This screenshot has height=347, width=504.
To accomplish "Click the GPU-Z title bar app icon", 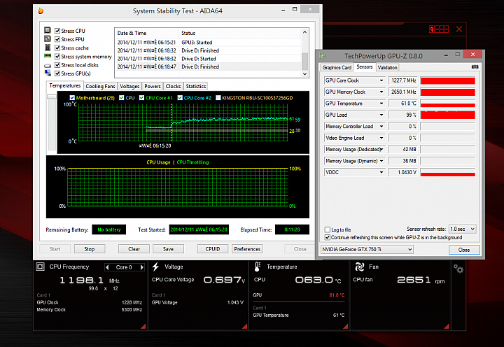I will (x=323, y=56).
